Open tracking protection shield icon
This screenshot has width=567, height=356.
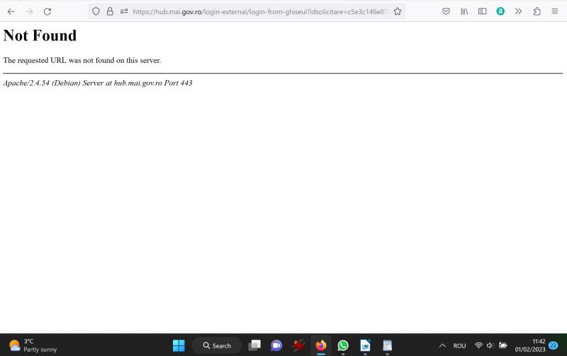tap(96, 11)
